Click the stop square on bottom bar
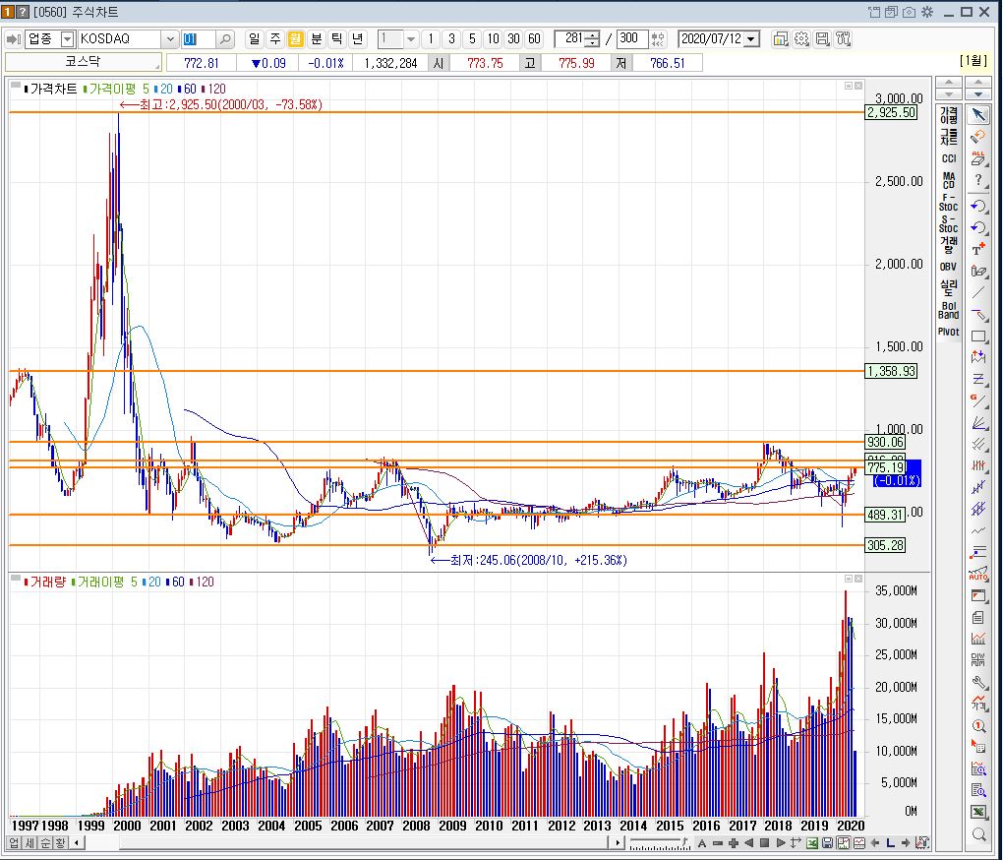Viewport: 1003px width, 860px height. click(764, 842)
